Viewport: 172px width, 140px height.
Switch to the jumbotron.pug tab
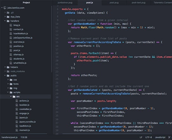(65, 3)
